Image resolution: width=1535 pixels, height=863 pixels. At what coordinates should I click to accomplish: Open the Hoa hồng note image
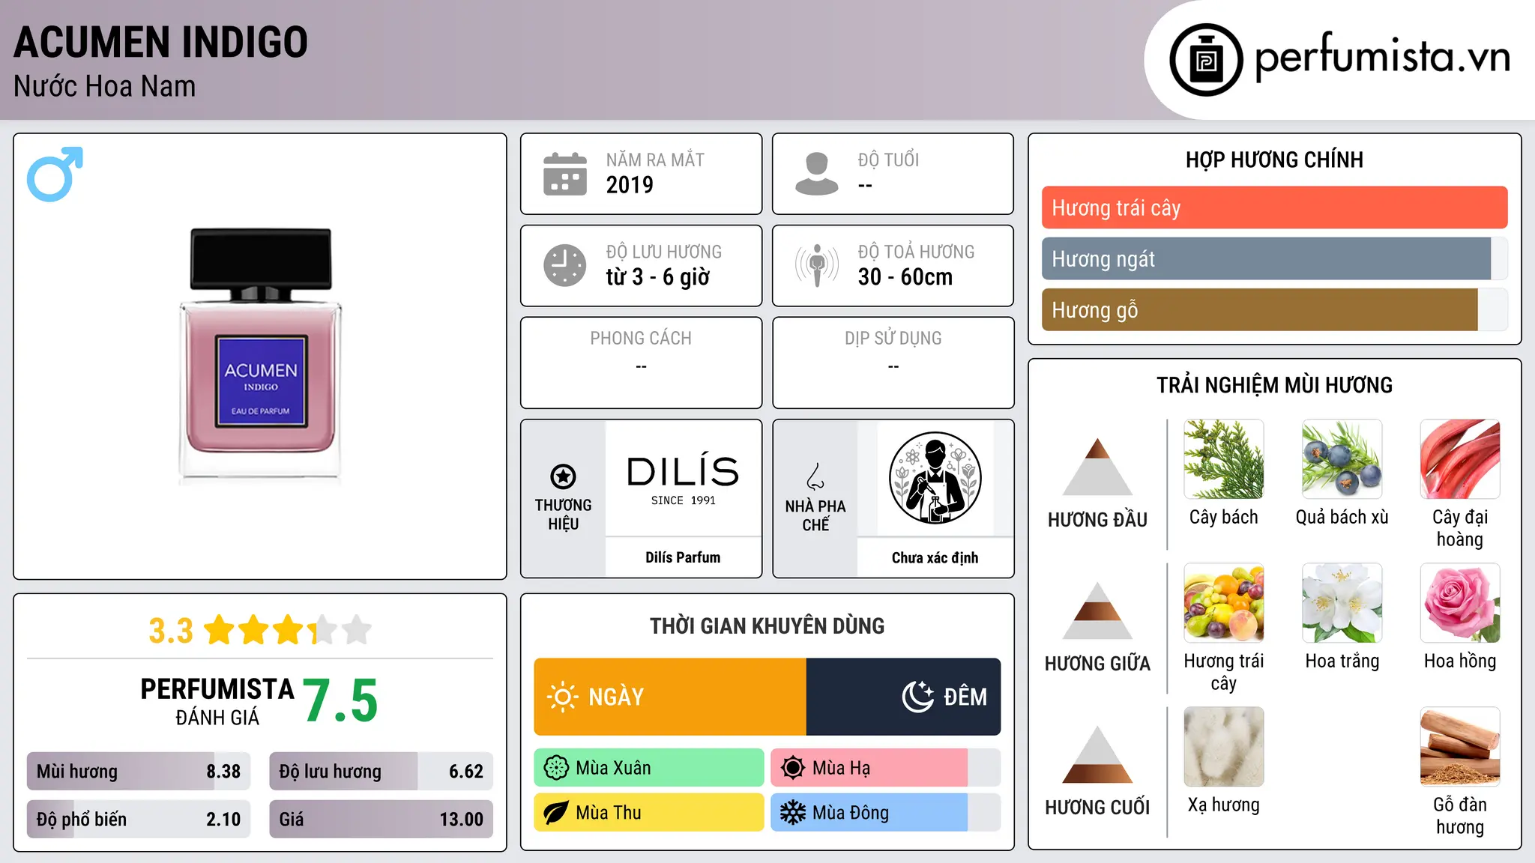(x=1460, y=603)
